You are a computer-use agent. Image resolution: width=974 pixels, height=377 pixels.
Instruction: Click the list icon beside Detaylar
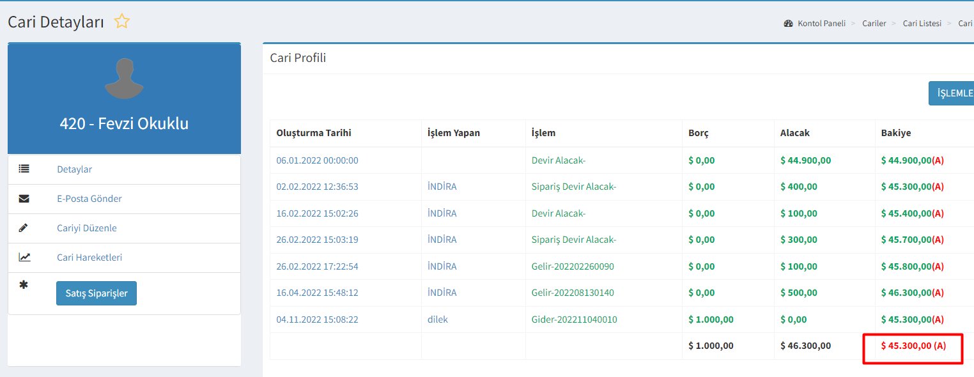(24, 169)
